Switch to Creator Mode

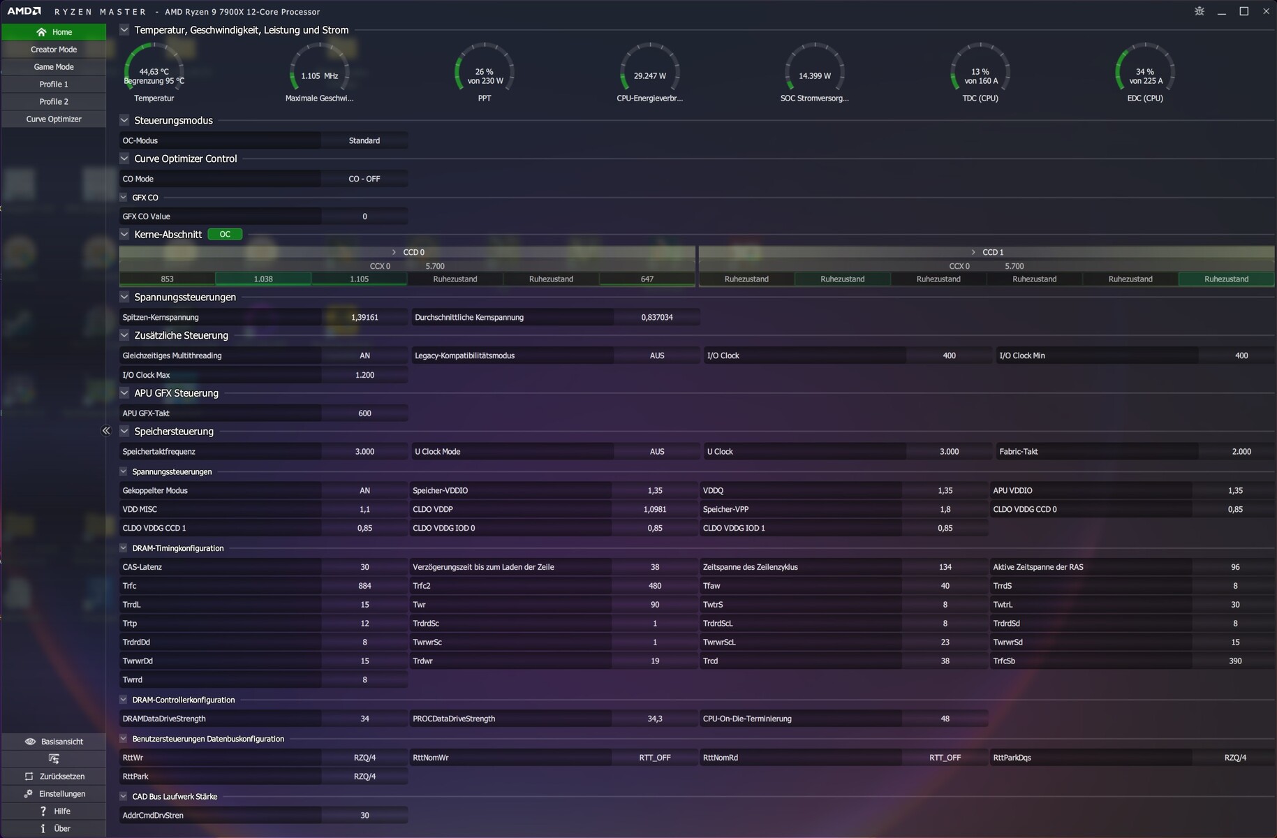[54, 50]
